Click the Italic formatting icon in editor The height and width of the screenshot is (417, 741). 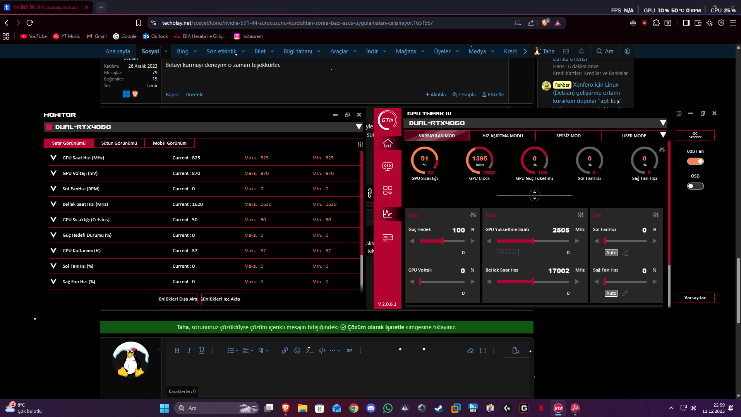(x=189, y=350)
